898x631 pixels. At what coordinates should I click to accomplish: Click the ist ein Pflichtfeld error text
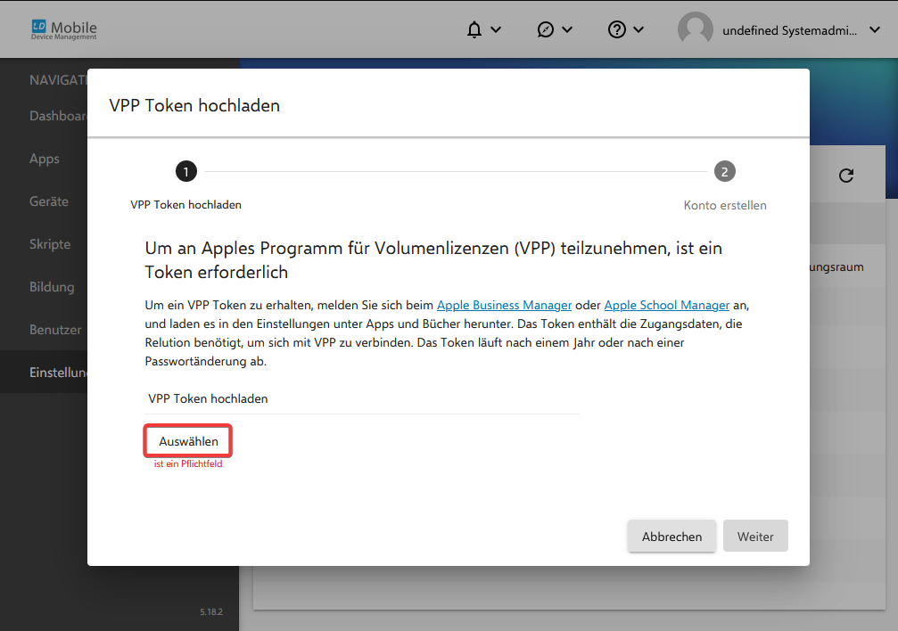pyautogui.click(x=188, y=463)
